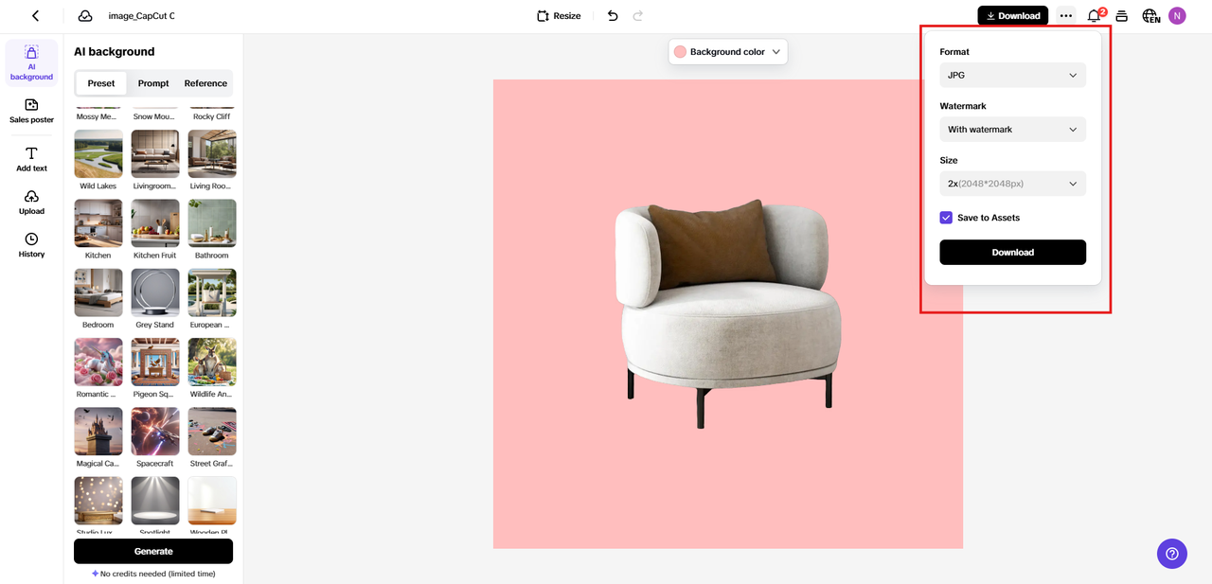1212x584 pixels.
Task: Open the History panel
Action: pyautogui.click(x=31, y=245)
